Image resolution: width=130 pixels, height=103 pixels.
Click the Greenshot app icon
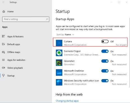(x=59, y=63)
